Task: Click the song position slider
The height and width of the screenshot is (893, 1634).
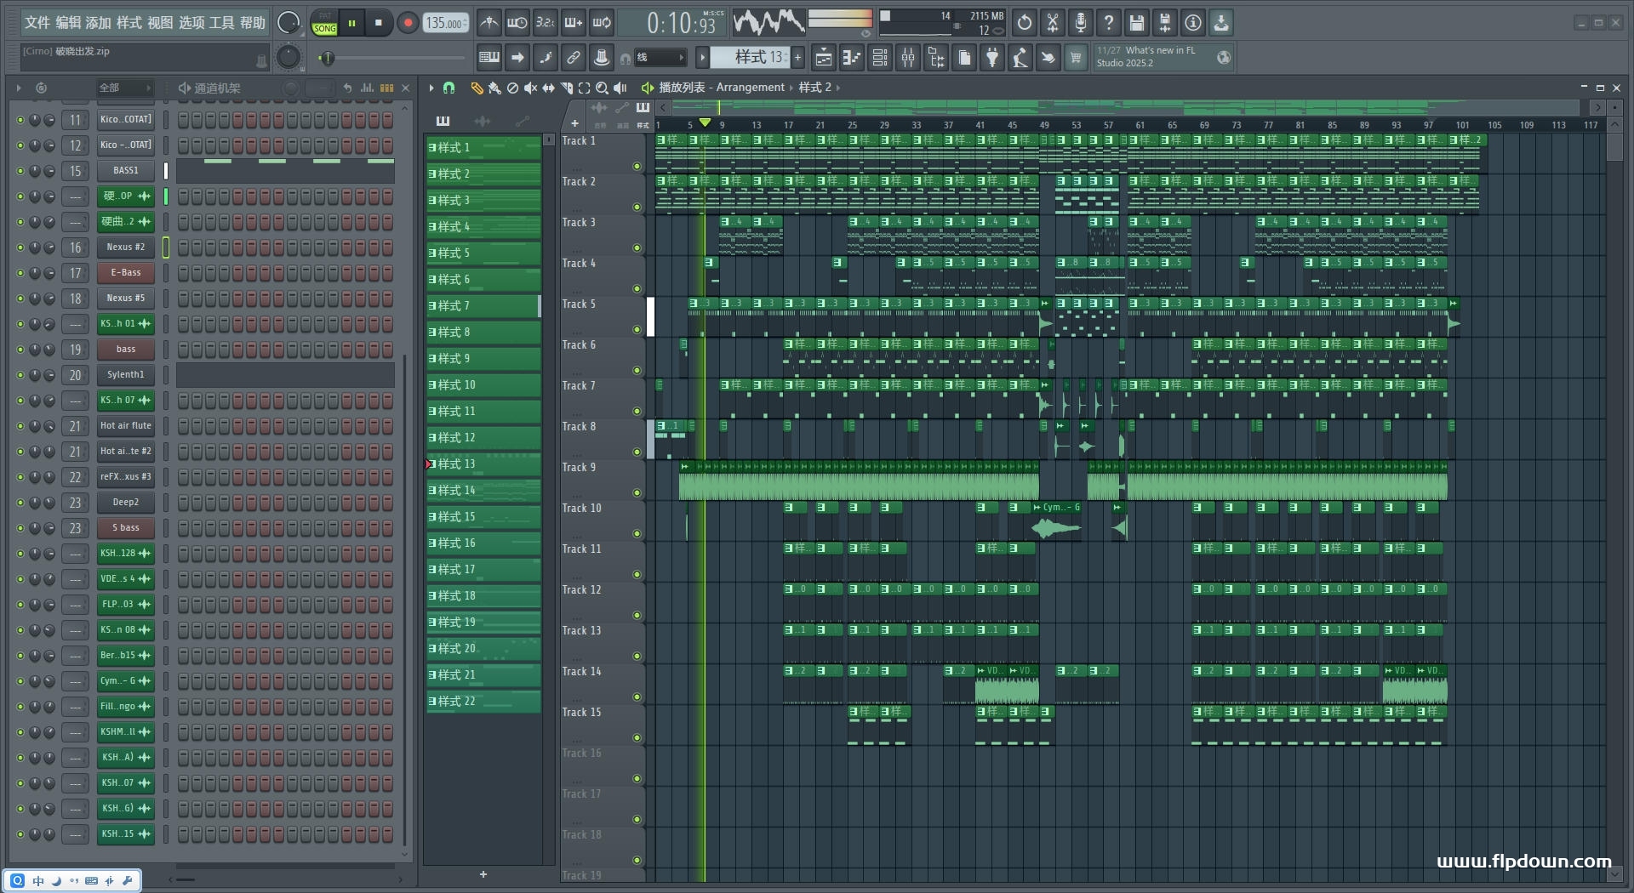Action: click(x=328, y=58)
